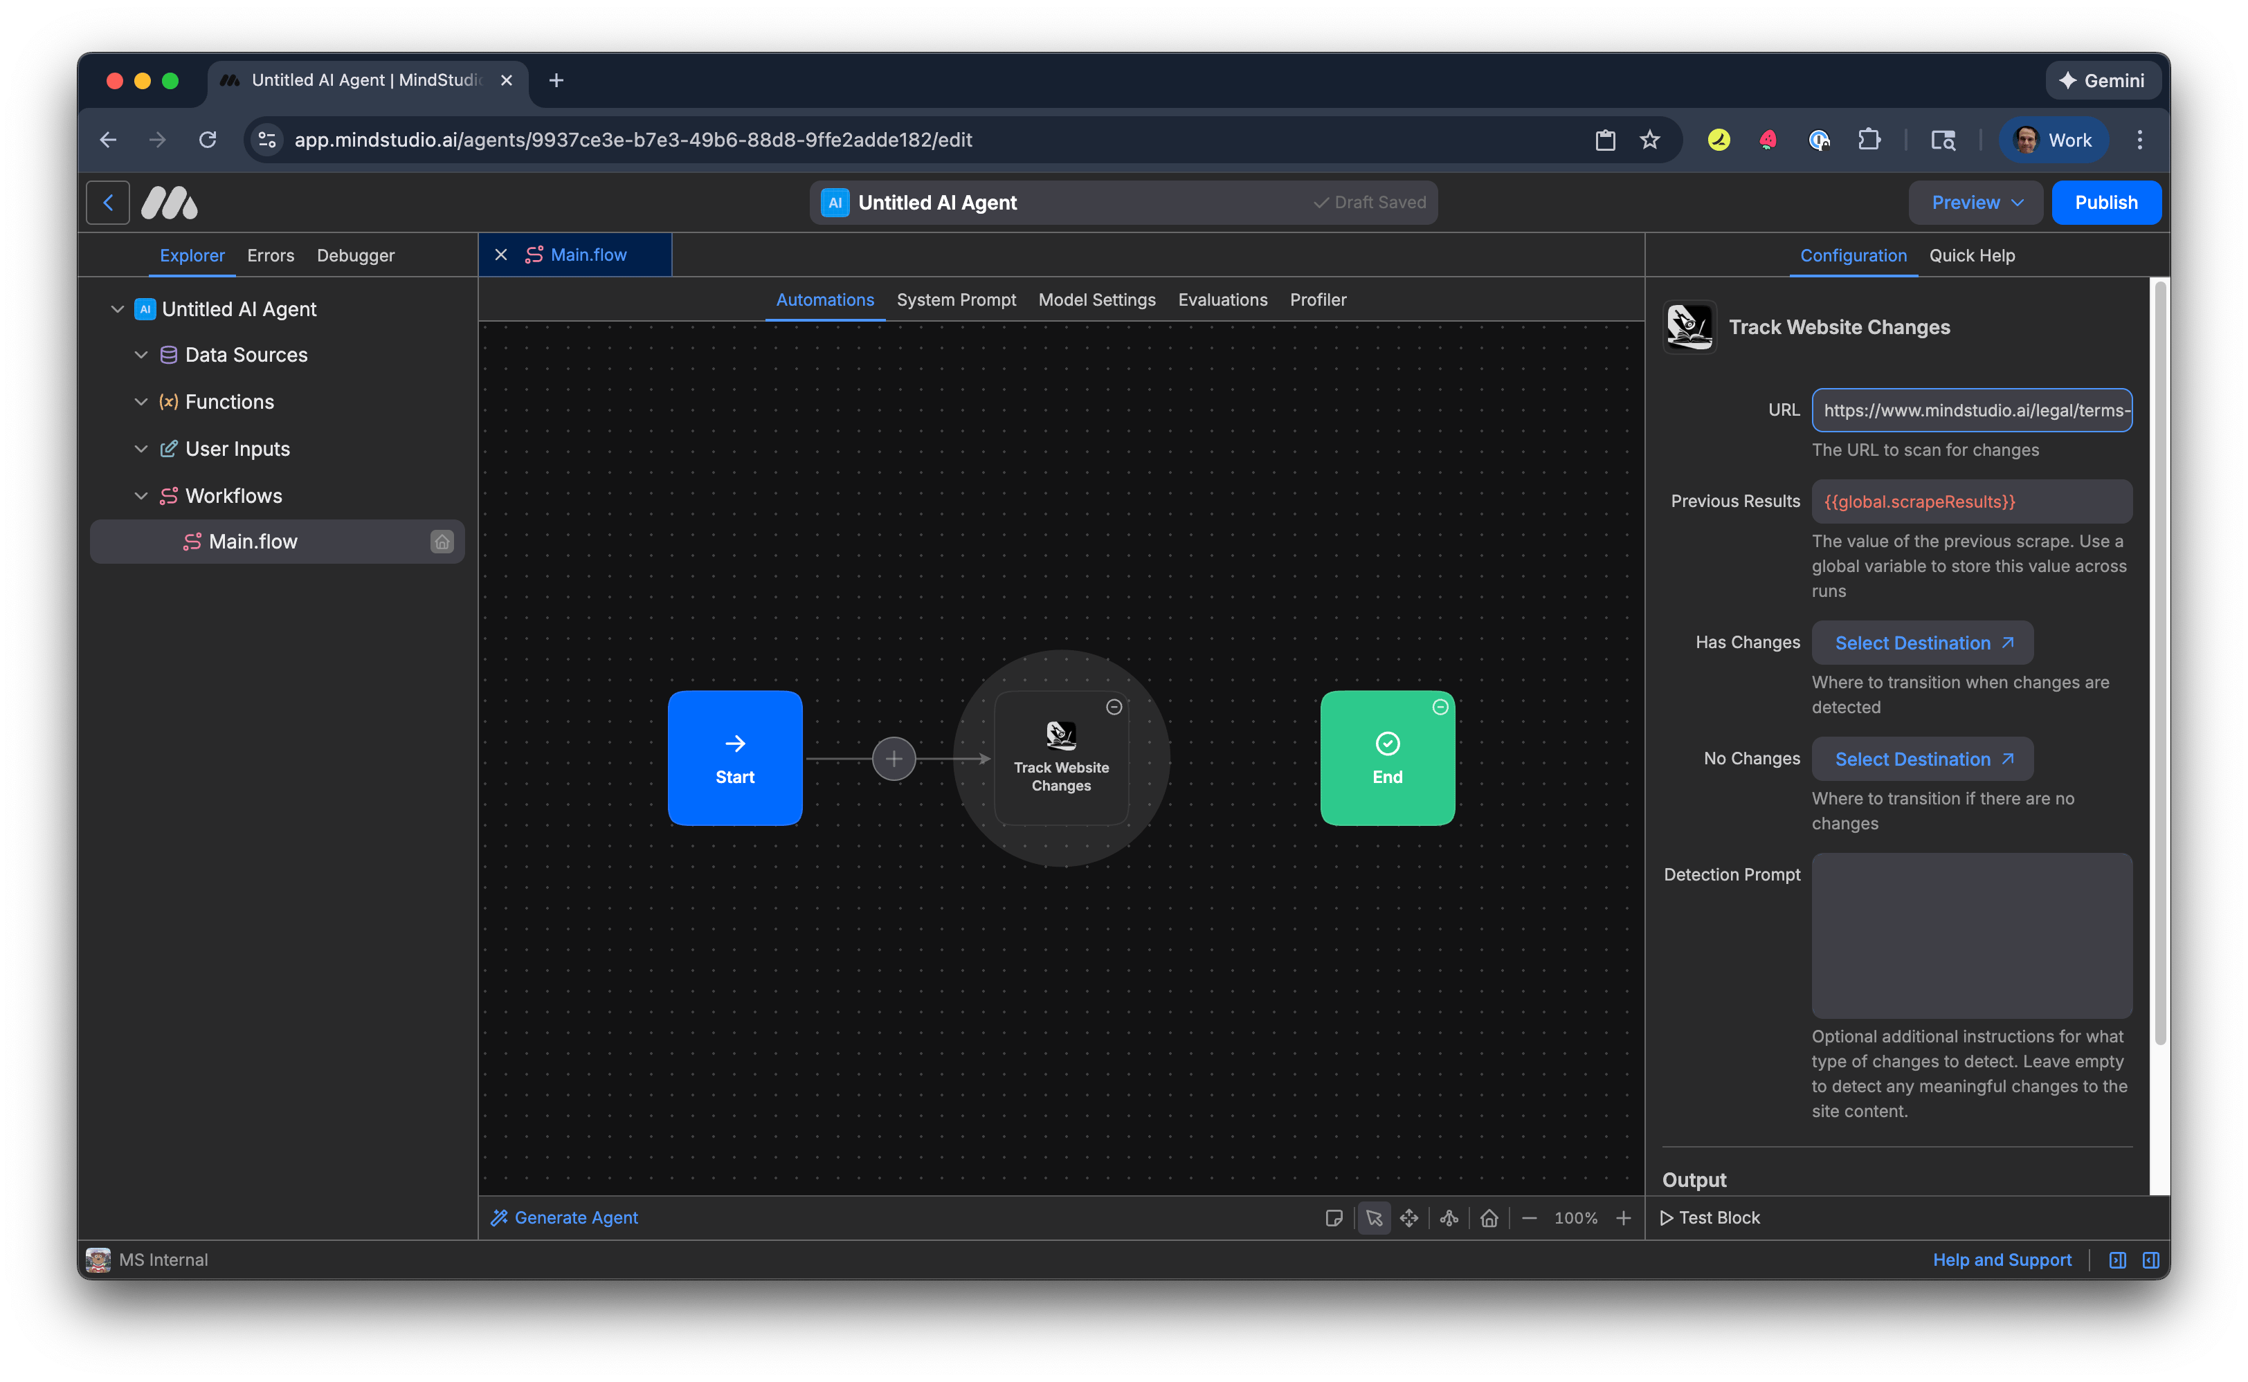Collapse the Workflows tree section
The image size is (2248, 1382).
tap(140, 497)
